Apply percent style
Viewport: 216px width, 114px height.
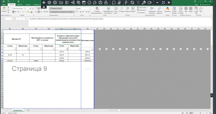coord(81,12)
